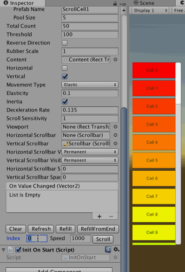Open object picker for Vertical Scrollbar field

pyautogui.click(x=115, y=143)
